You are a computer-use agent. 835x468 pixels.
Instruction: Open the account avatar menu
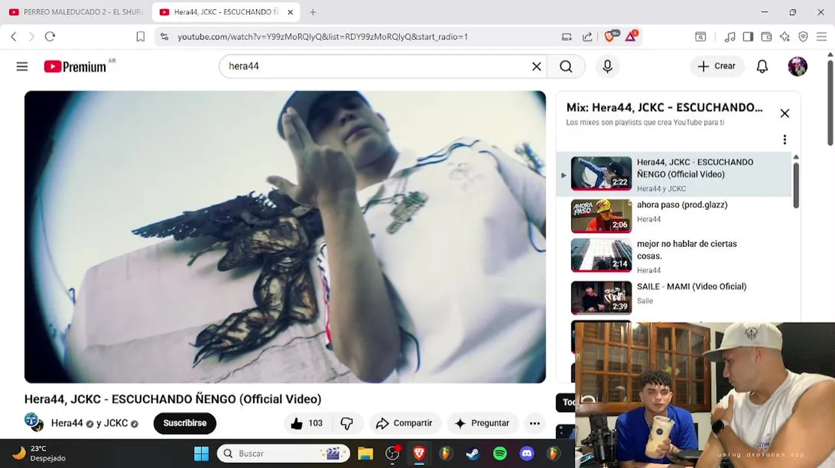[x=797, y=66]
